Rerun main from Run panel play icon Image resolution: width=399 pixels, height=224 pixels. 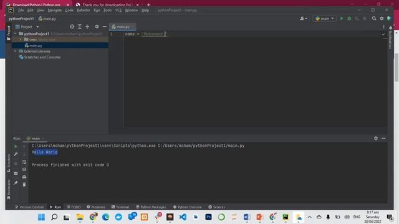16,147
